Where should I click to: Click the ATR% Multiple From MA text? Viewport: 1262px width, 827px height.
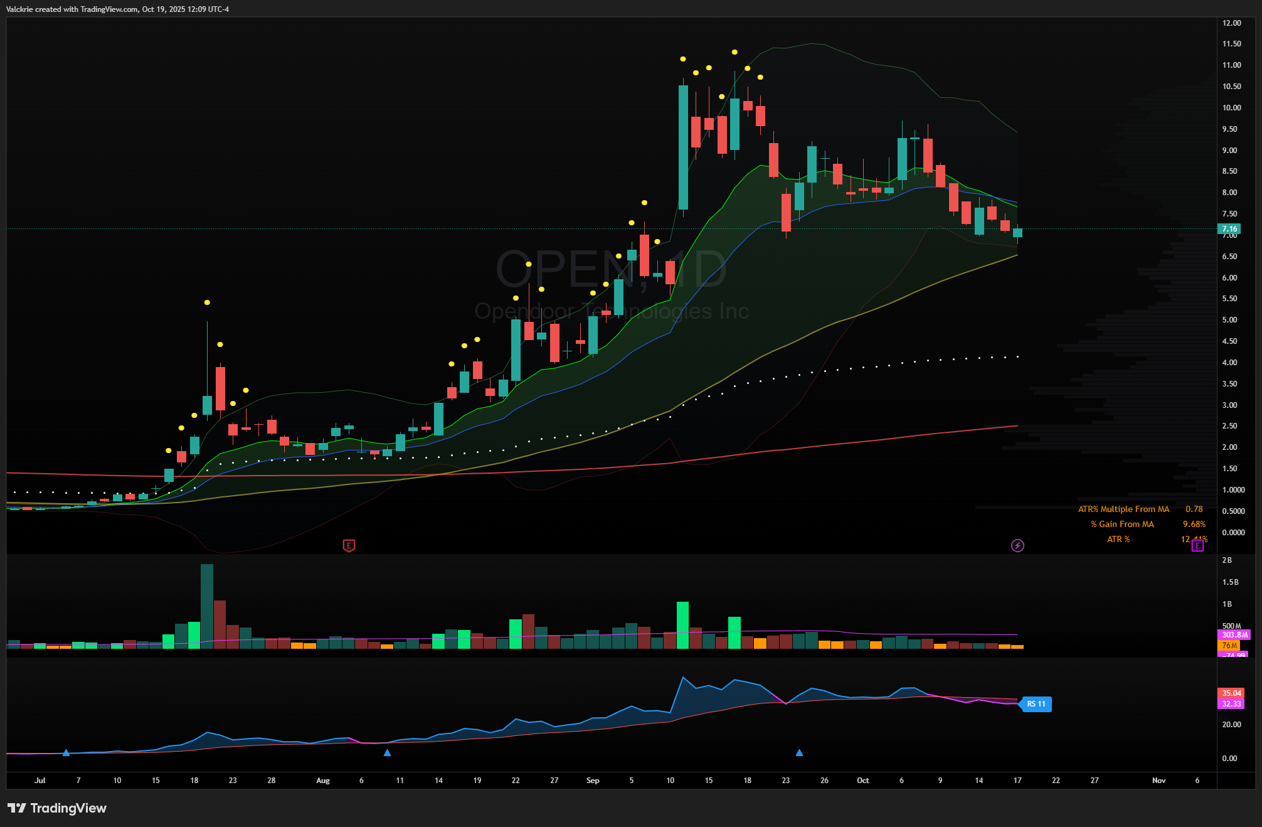click(1123, 509)
